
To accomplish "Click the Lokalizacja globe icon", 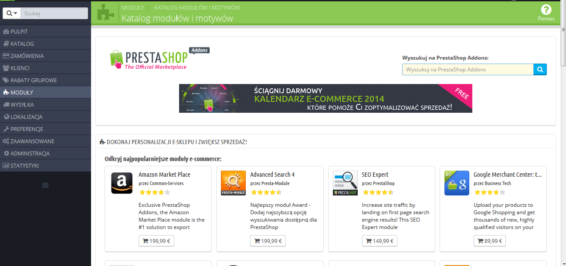I will click(x=7, y=117).
